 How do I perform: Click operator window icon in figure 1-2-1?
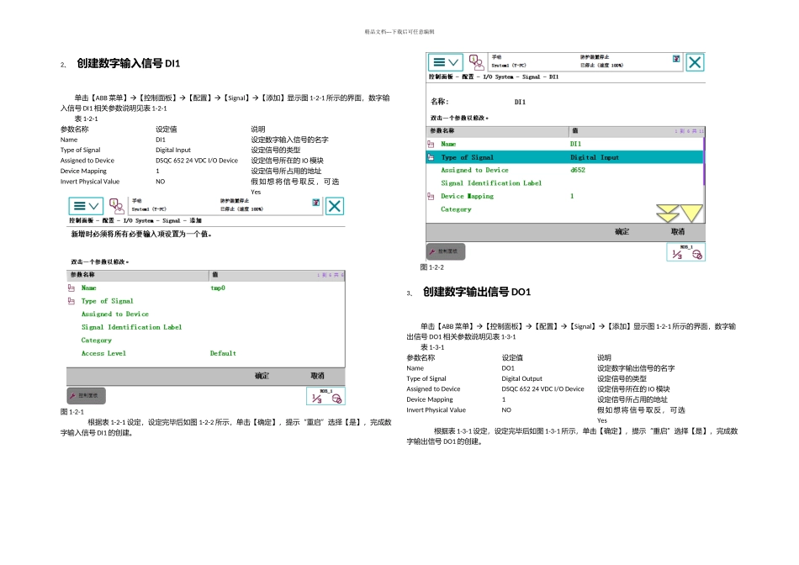pyautogui.click(x=117, y=206)
